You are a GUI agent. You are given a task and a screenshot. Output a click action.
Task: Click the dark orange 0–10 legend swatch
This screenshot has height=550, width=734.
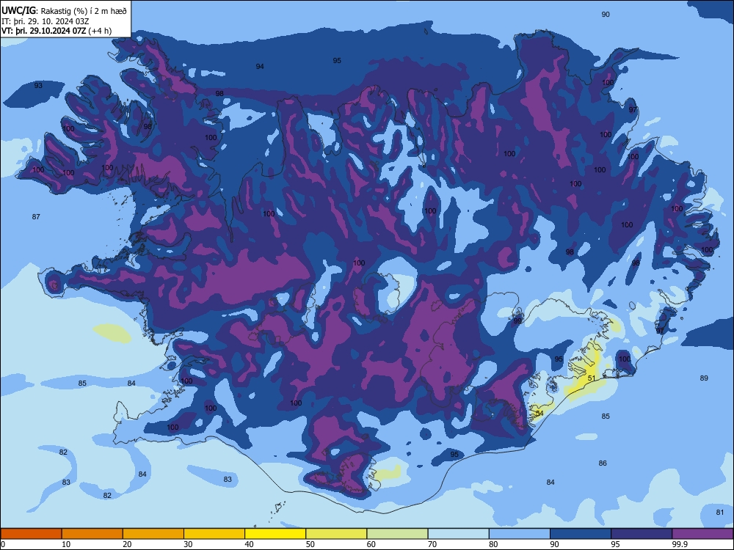pos(31,534)
